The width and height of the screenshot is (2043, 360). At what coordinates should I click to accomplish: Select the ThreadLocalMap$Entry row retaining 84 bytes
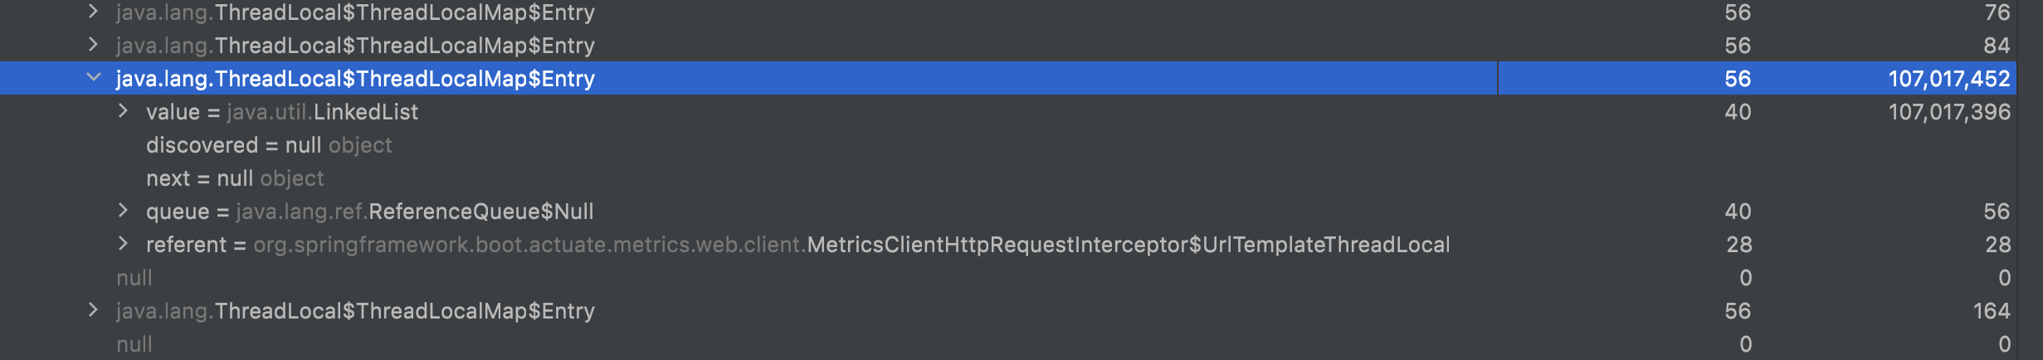355,46
